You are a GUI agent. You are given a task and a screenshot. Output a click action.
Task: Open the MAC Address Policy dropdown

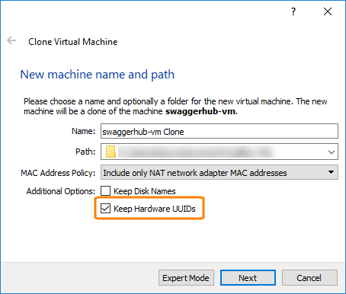coord(219,172)
